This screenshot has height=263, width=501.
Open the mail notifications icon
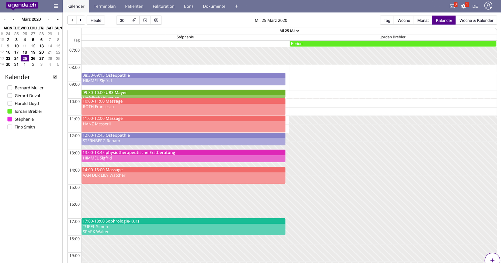452,6
